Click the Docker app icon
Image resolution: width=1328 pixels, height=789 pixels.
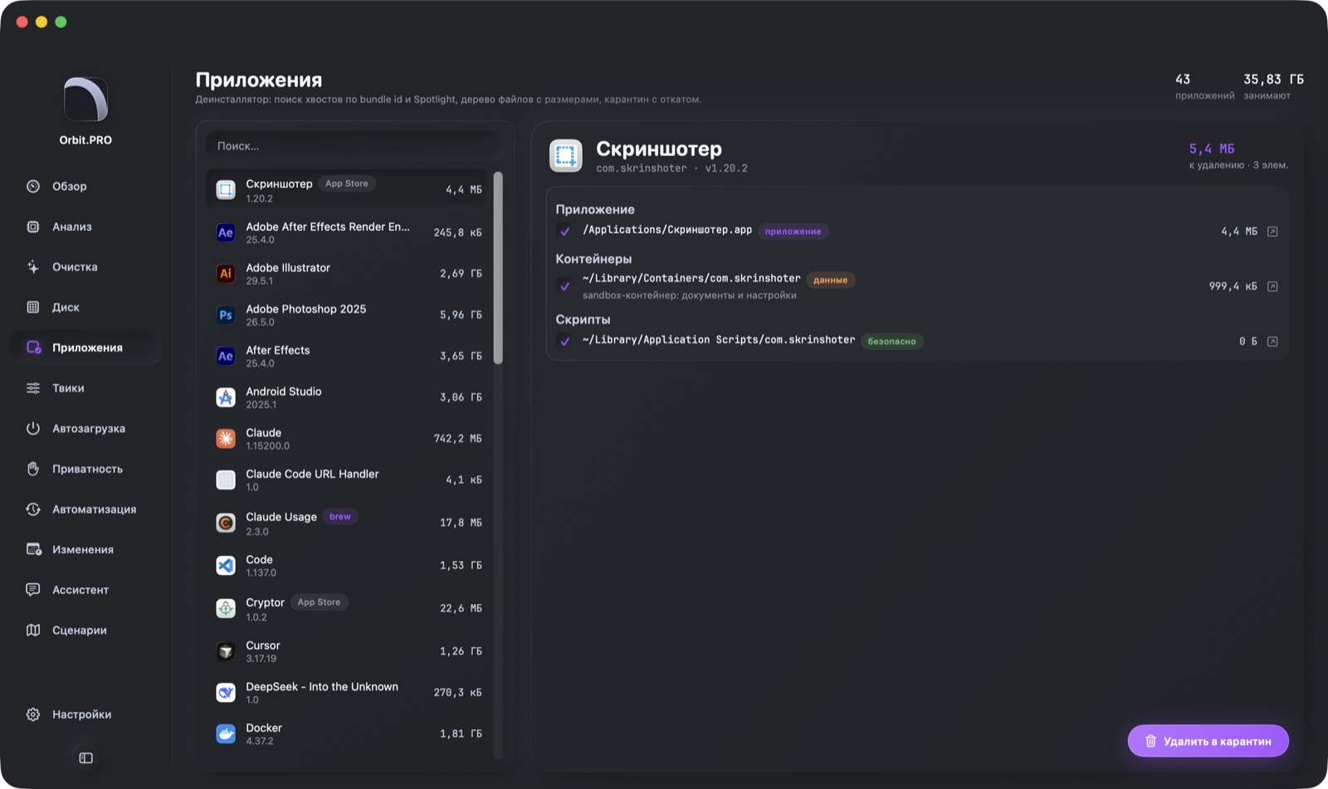click(226, 734)
